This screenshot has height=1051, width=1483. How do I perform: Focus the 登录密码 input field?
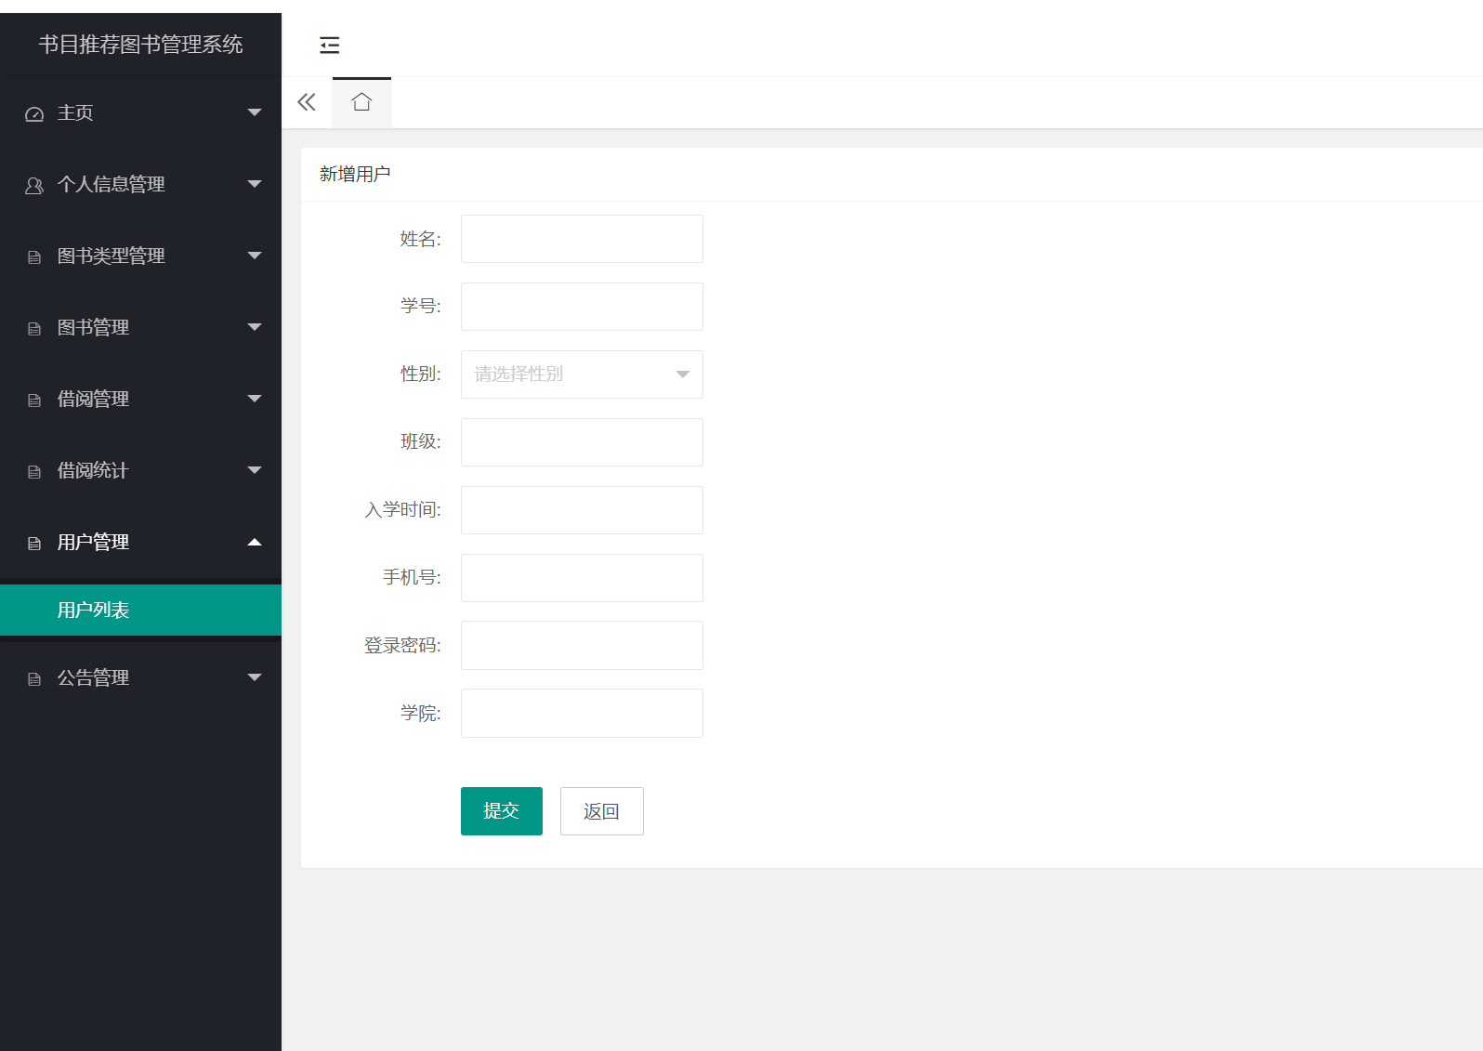coord(582,645)
